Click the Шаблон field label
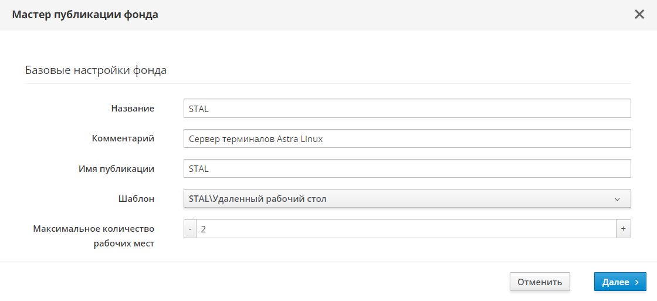This screenshot has height=301, width=657. click(x=136, y=199)
